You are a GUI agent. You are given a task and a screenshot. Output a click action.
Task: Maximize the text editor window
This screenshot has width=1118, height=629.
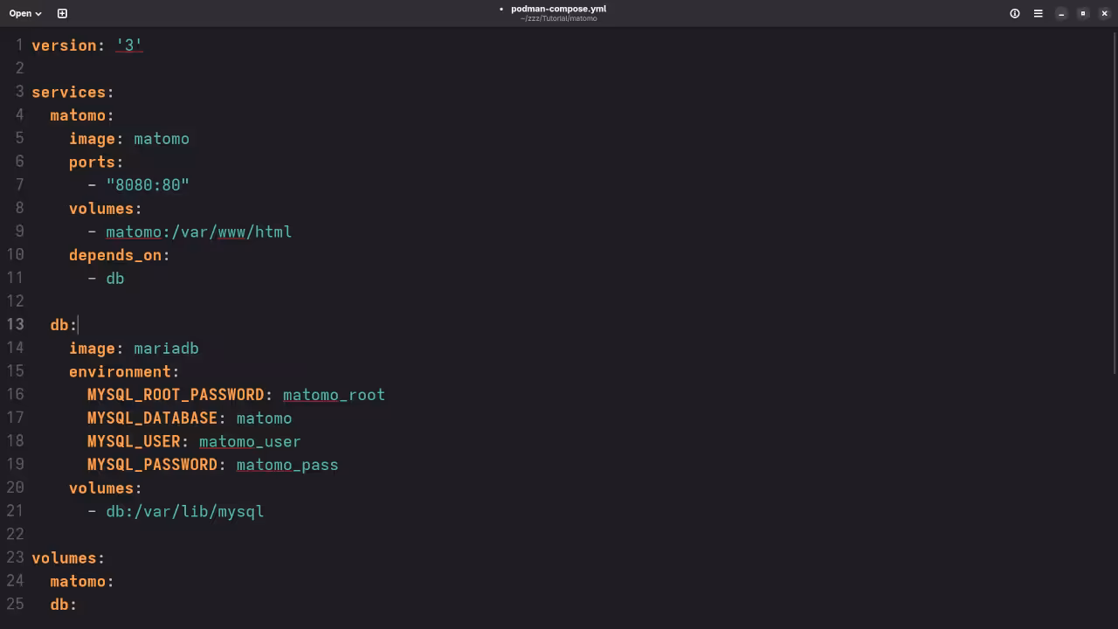tap(1083, 13)
